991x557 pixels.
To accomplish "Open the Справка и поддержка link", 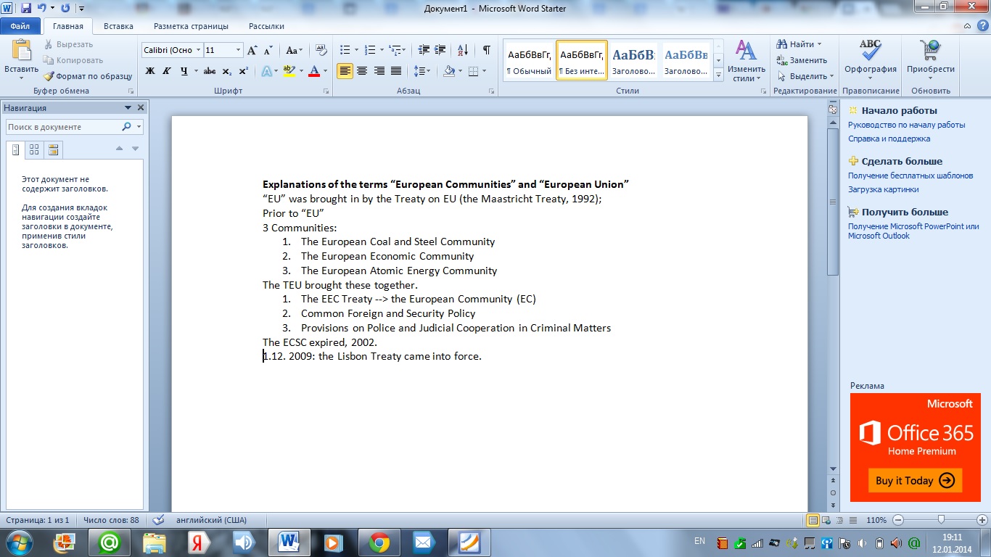I will [889, 139].
